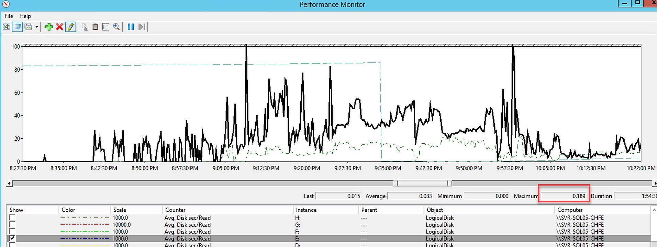Viewport: 657px width, 247px height.
Task: Click \\SVR-SQL05-CHFE computer in G: row
Action: (580, 225)
